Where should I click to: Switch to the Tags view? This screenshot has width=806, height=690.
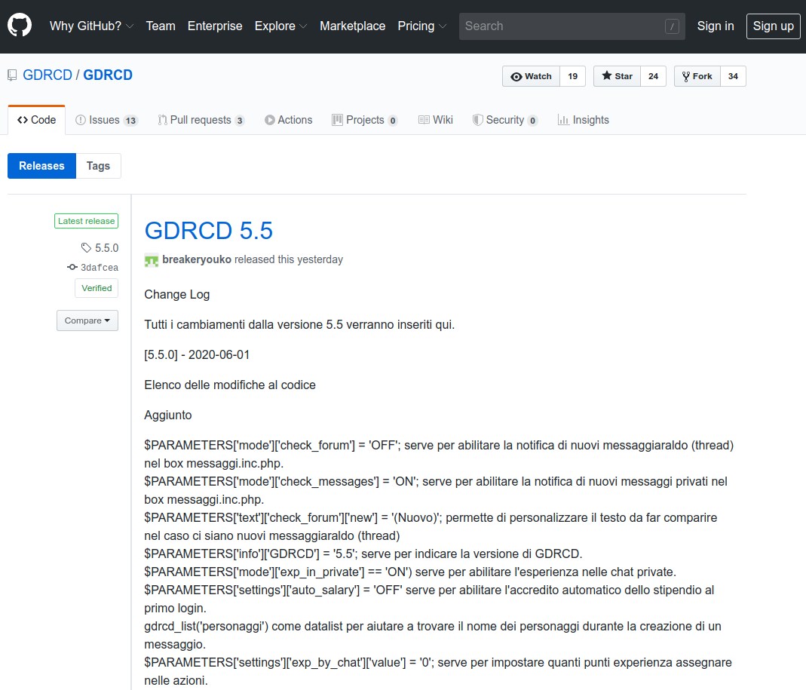pos(98,166)
